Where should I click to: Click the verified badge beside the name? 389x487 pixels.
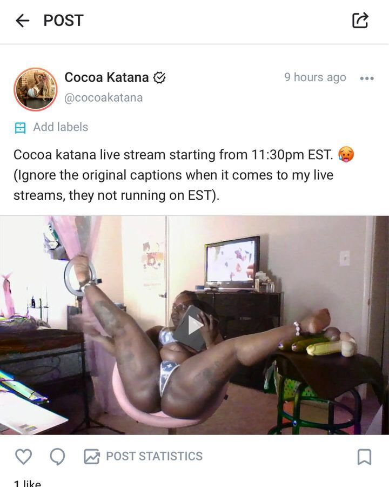(x=159, y=77)
